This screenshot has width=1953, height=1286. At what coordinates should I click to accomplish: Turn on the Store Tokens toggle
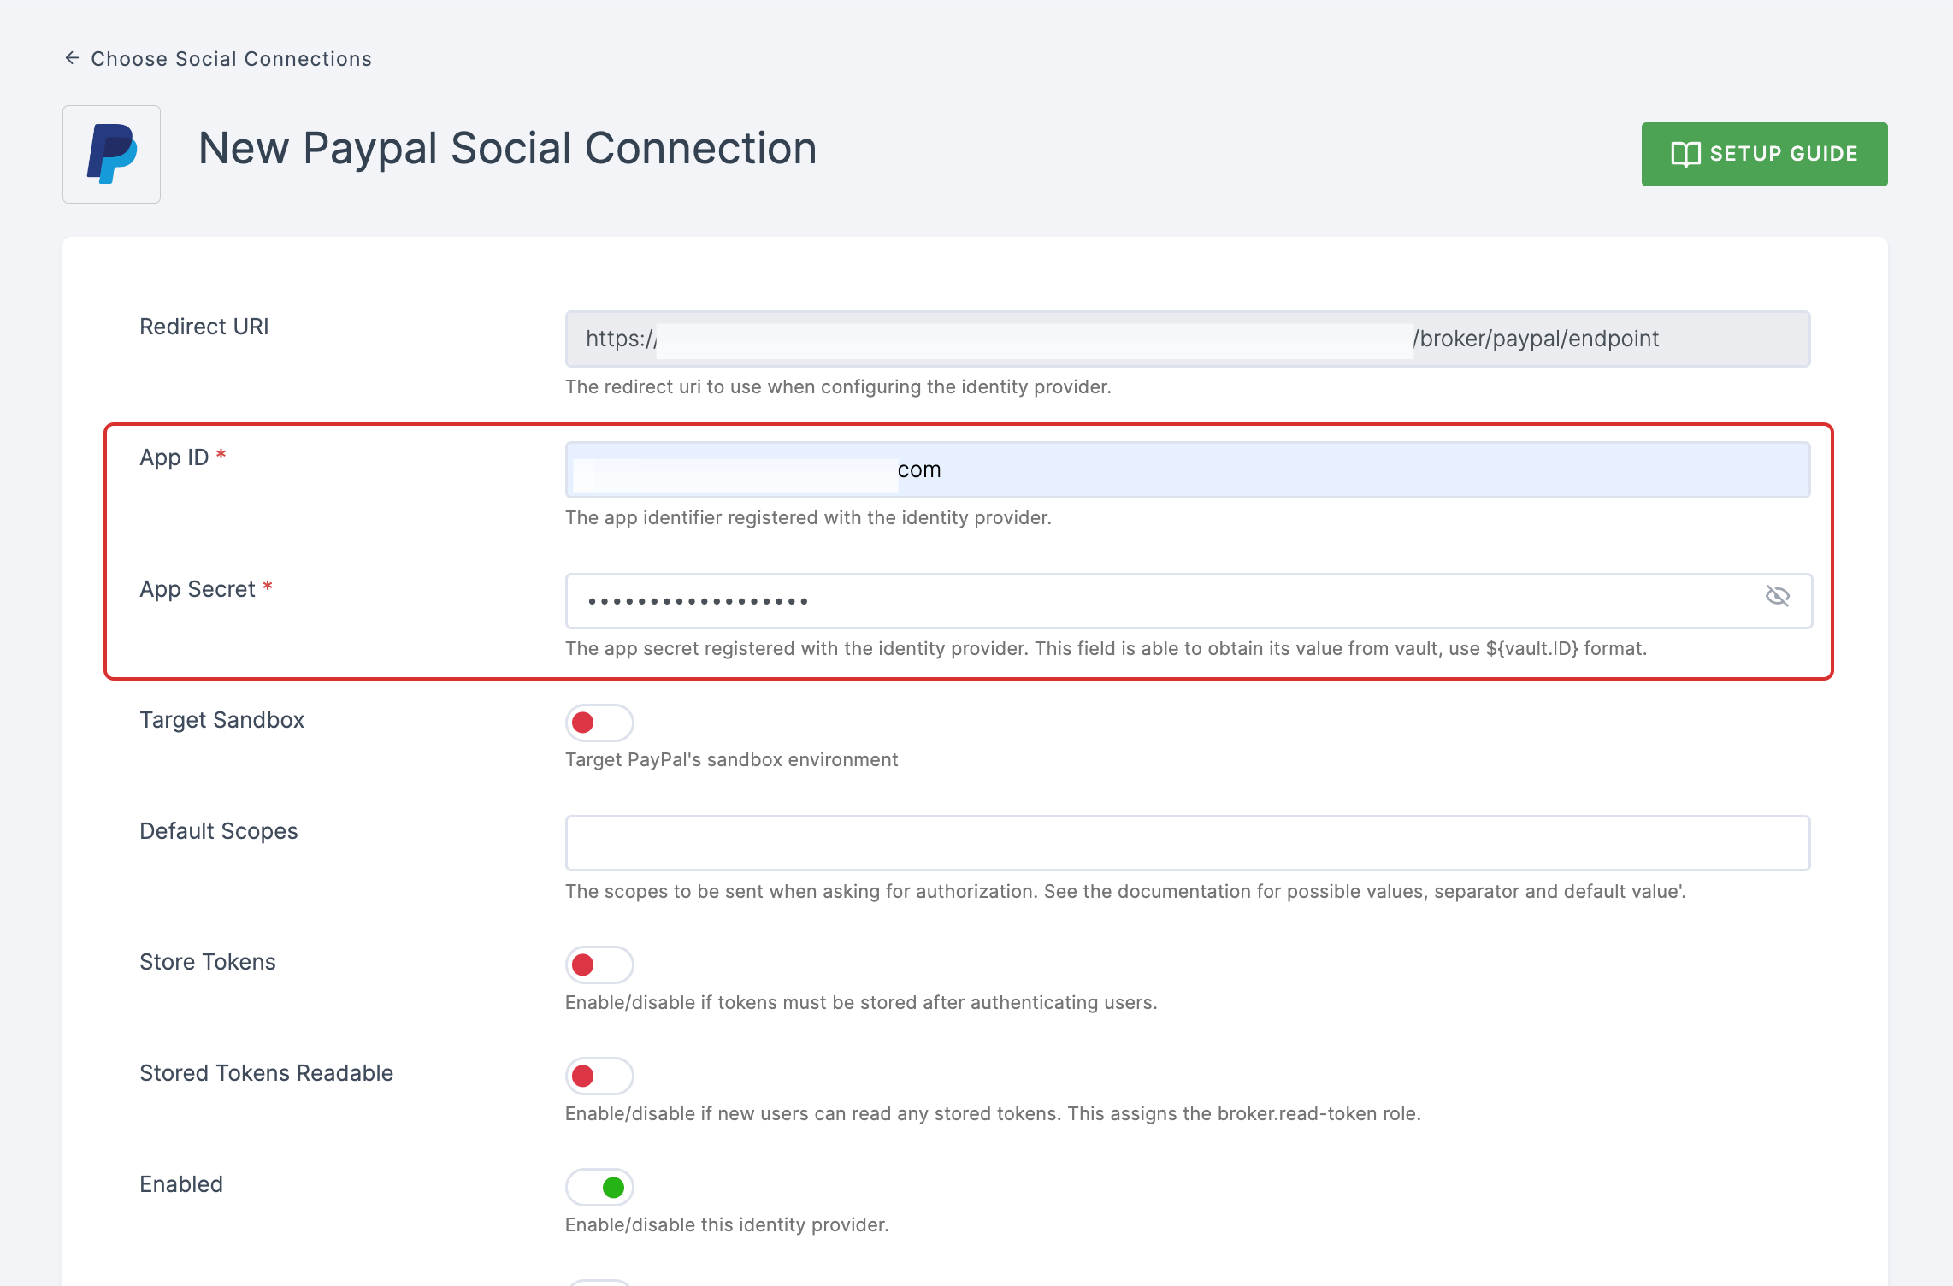(599, 964)
